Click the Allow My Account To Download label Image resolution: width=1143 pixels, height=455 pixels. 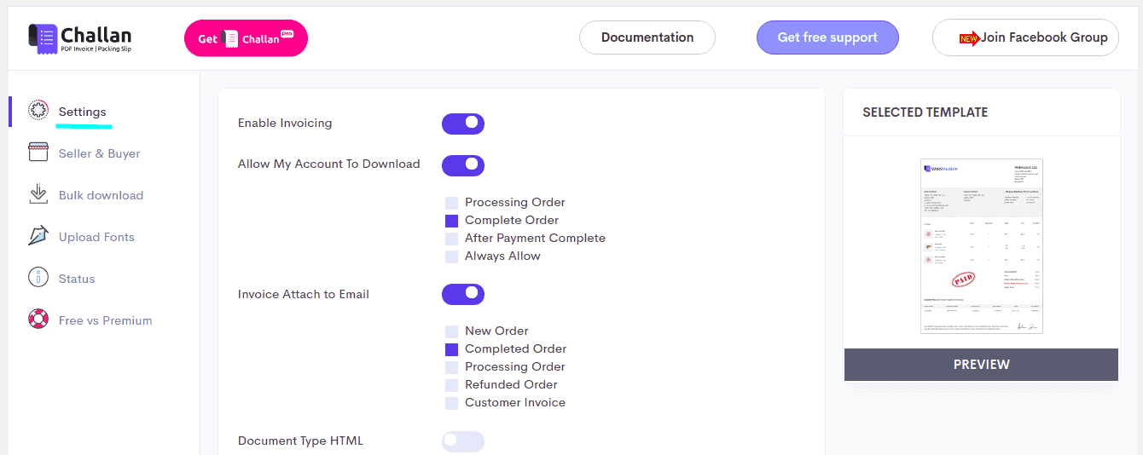point(329,164)
